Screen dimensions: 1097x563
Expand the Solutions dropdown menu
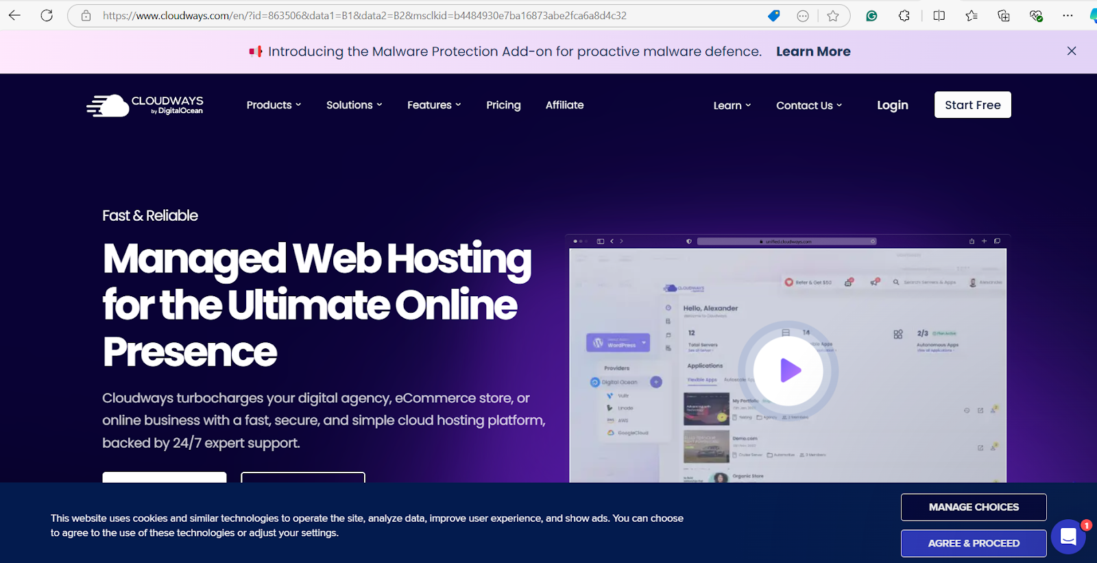pyautogui.click(x=354, y=105)
